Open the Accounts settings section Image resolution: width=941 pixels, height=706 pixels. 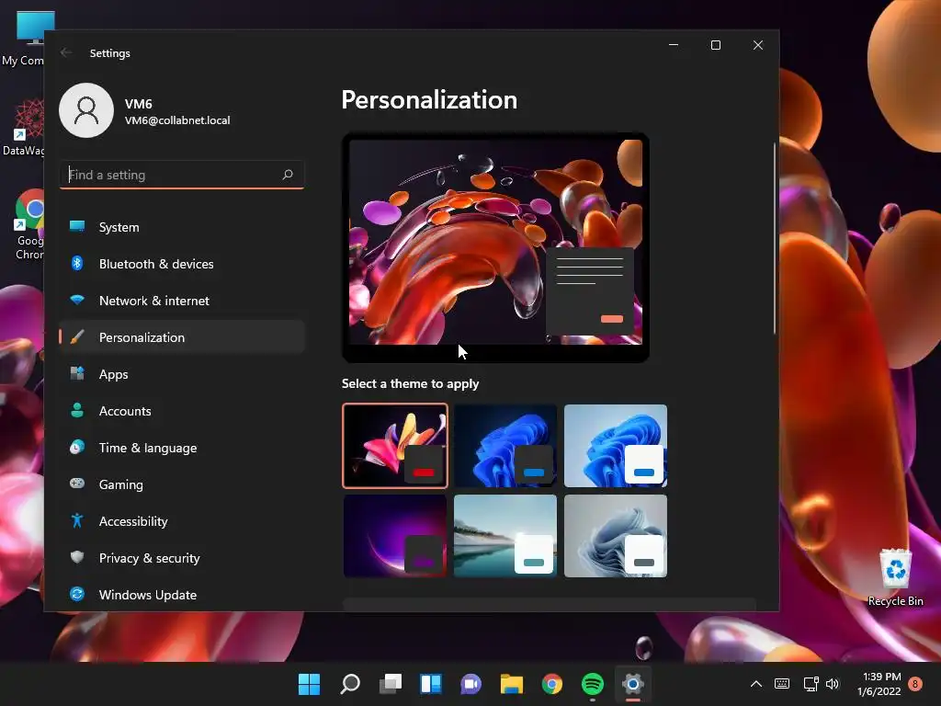182,411
